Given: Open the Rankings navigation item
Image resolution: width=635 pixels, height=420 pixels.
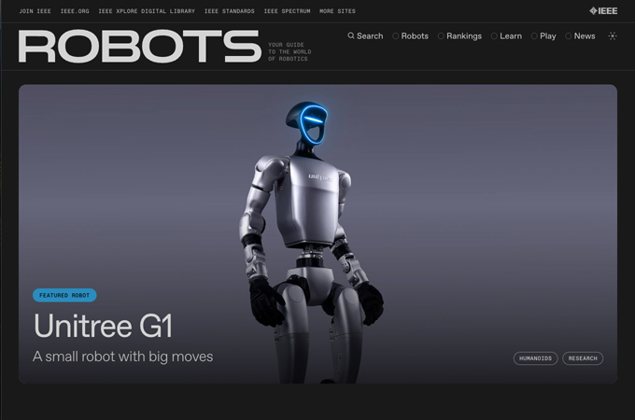Looking at the screenshot, I should coord(459,36).
